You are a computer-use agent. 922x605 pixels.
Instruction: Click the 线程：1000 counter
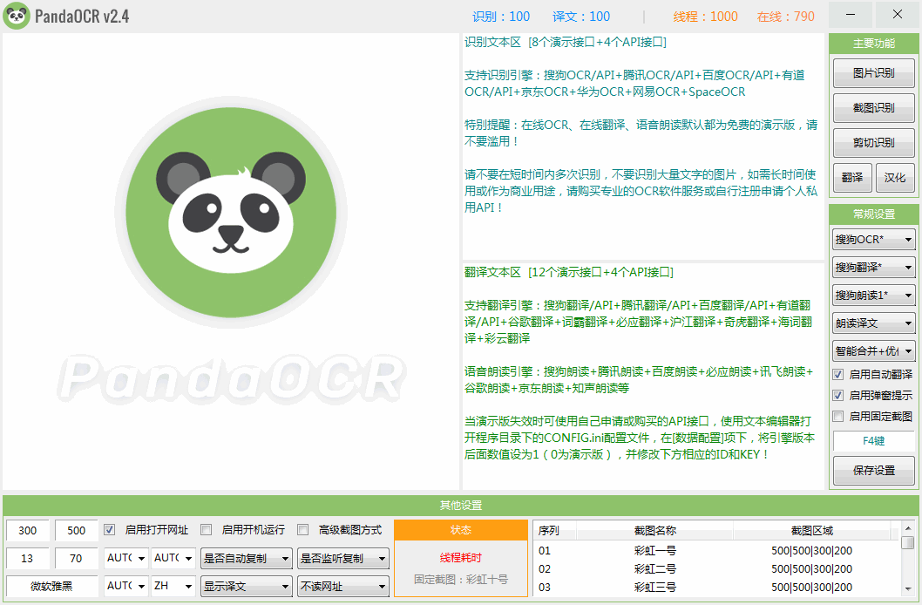(x=706, y=17)
